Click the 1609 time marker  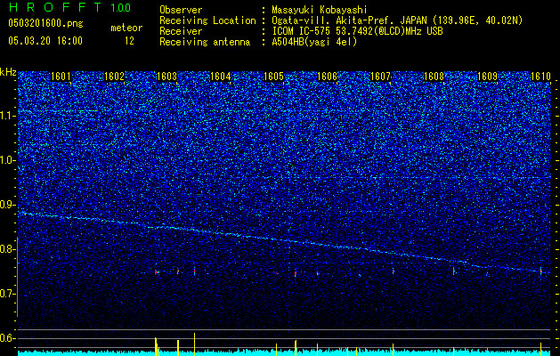[x=488, y=77]
